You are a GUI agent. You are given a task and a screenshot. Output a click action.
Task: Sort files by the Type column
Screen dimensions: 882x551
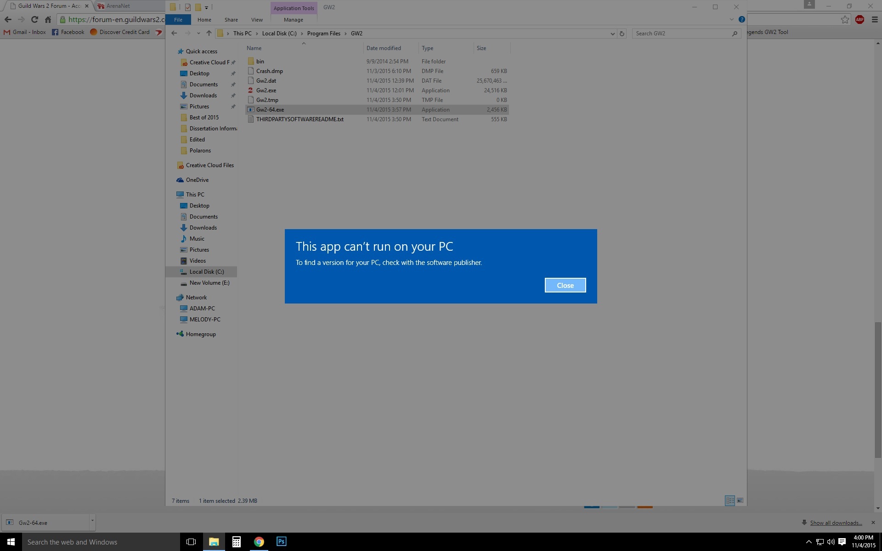pyautogui.click(x=446, y=48)
